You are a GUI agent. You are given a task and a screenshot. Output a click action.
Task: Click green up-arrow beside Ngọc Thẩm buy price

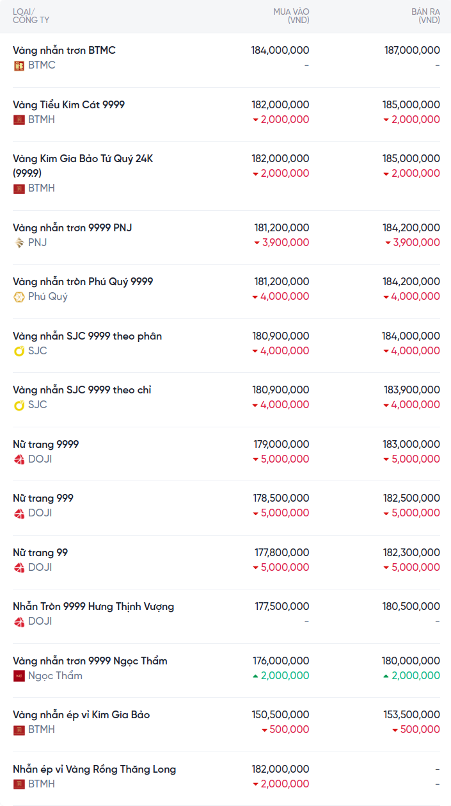[255, 676]
